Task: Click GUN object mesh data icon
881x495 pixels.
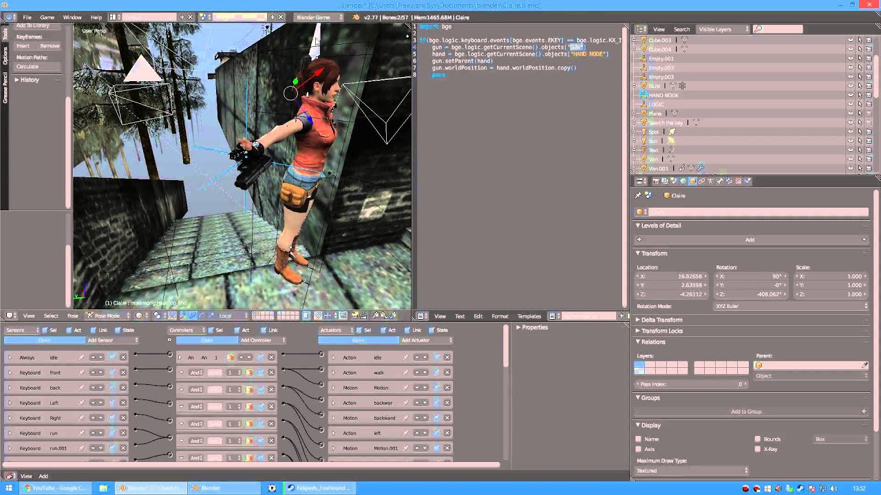Action: click(673, 86)
